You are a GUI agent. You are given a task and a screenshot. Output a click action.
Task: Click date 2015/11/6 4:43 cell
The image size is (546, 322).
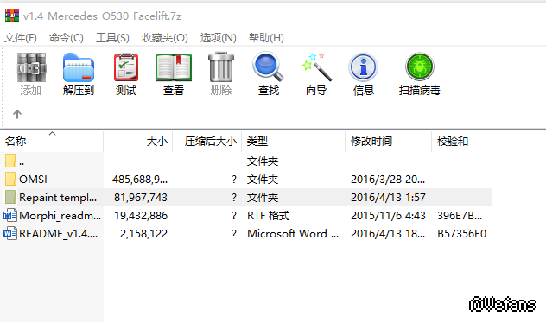[388, 216]
